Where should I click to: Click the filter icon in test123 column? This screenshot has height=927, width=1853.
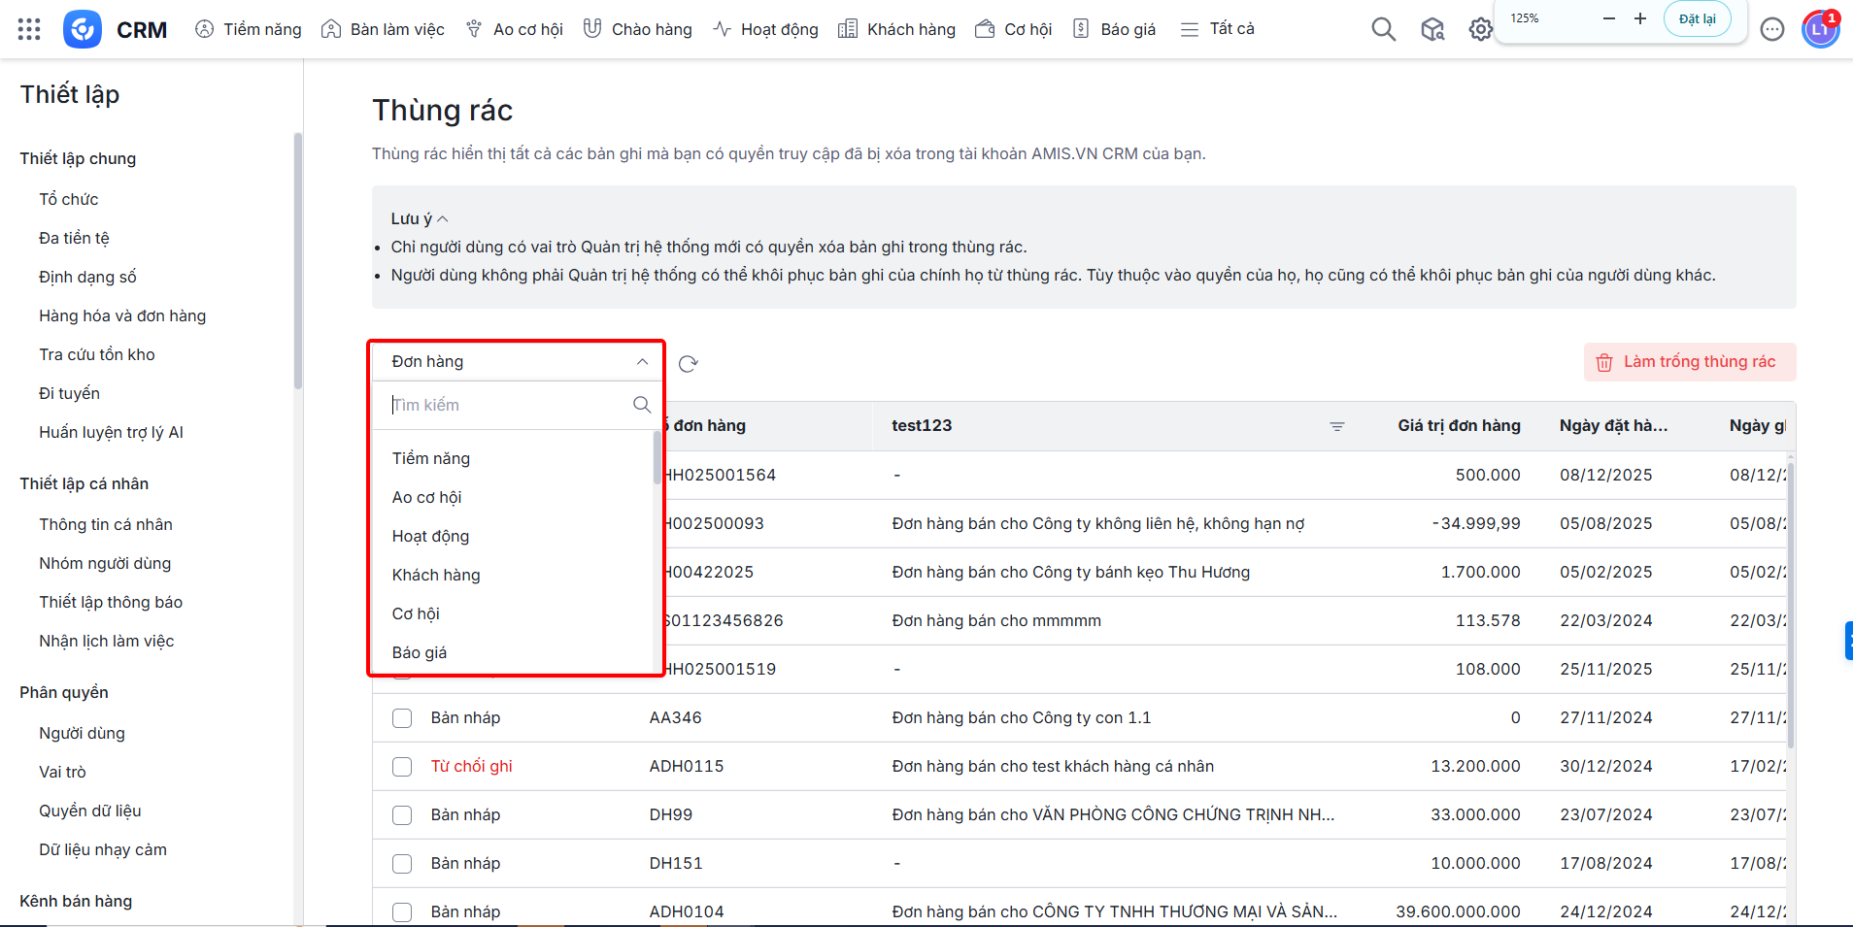(1336, 426)
